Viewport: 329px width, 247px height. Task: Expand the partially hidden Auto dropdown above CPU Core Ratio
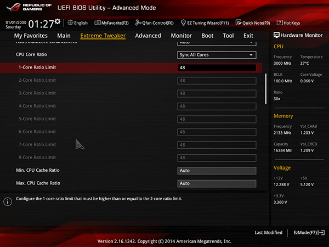(217, 43)
